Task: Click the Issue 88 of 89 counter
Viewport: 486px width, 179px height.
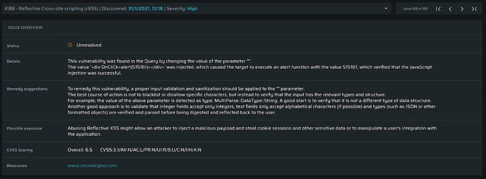Action: coord(415,9)
